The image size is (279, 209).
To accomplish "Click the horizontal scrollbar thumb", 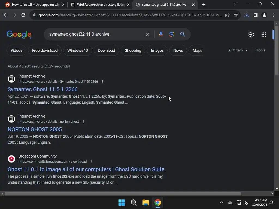I will (123, 193).
